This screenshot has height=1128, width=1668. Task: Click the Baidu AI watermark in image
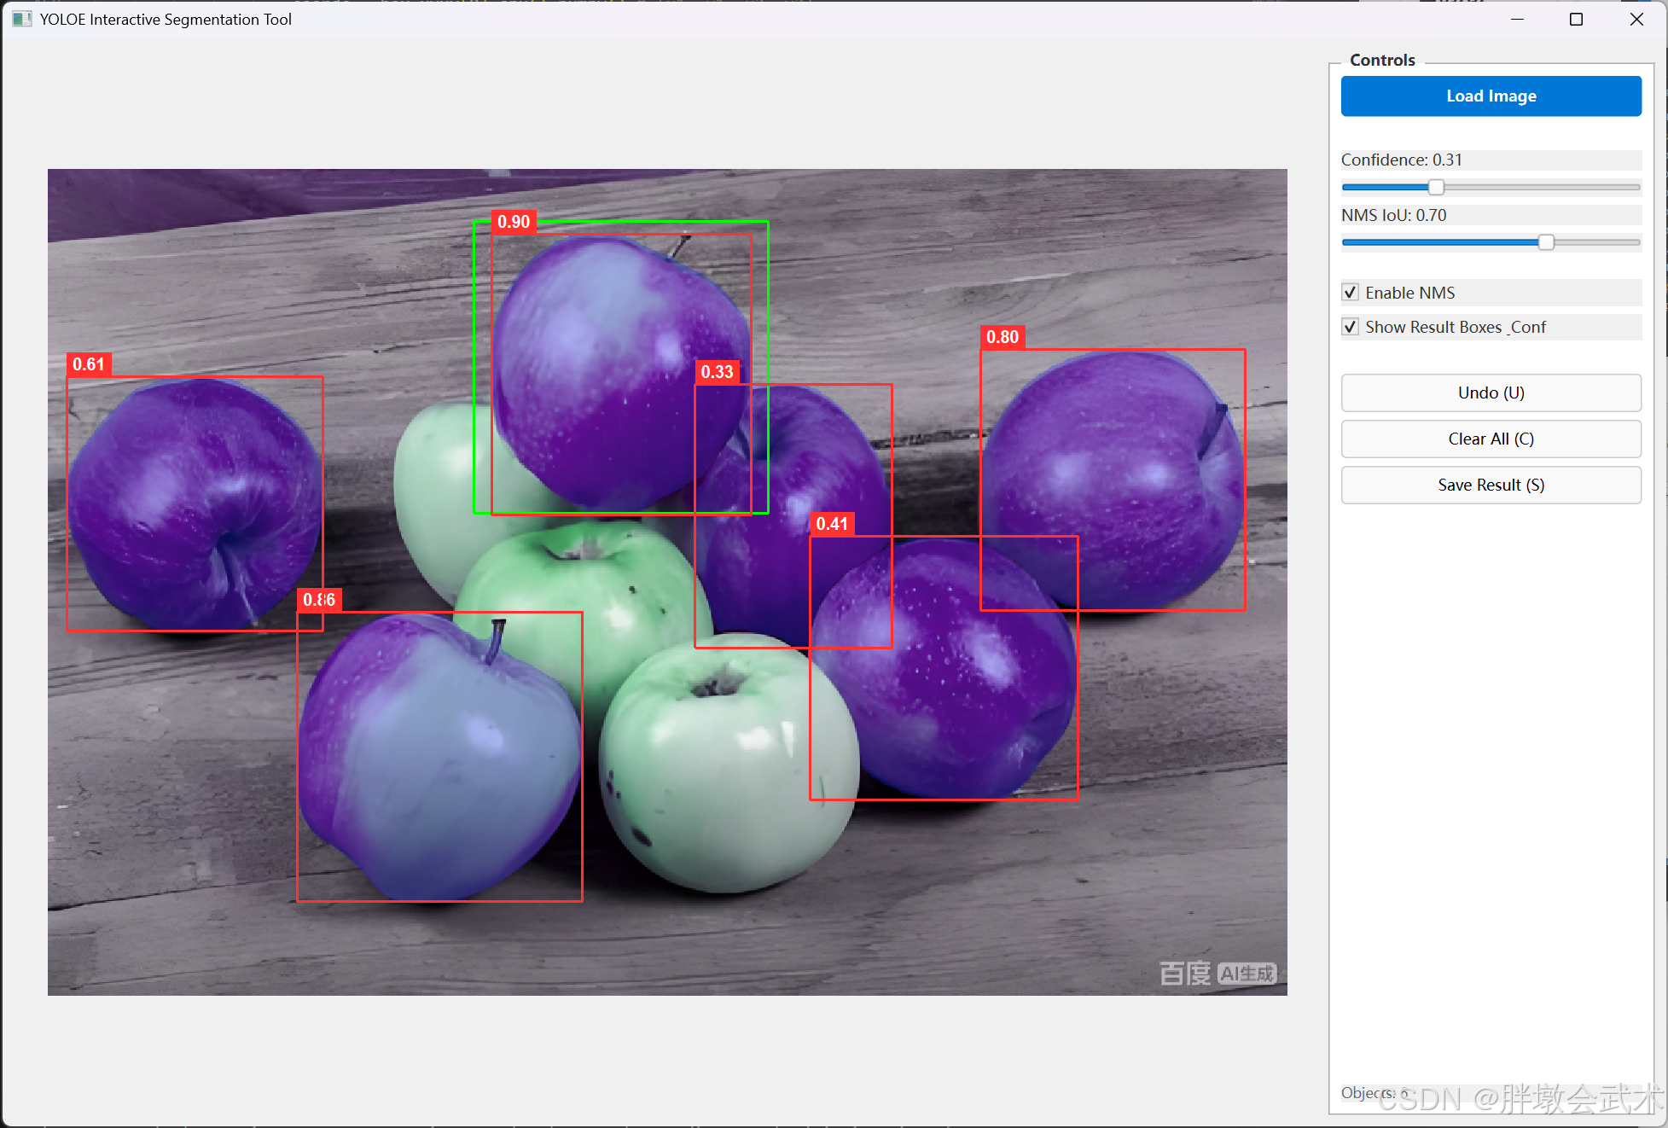click(x=1218, y=973)
